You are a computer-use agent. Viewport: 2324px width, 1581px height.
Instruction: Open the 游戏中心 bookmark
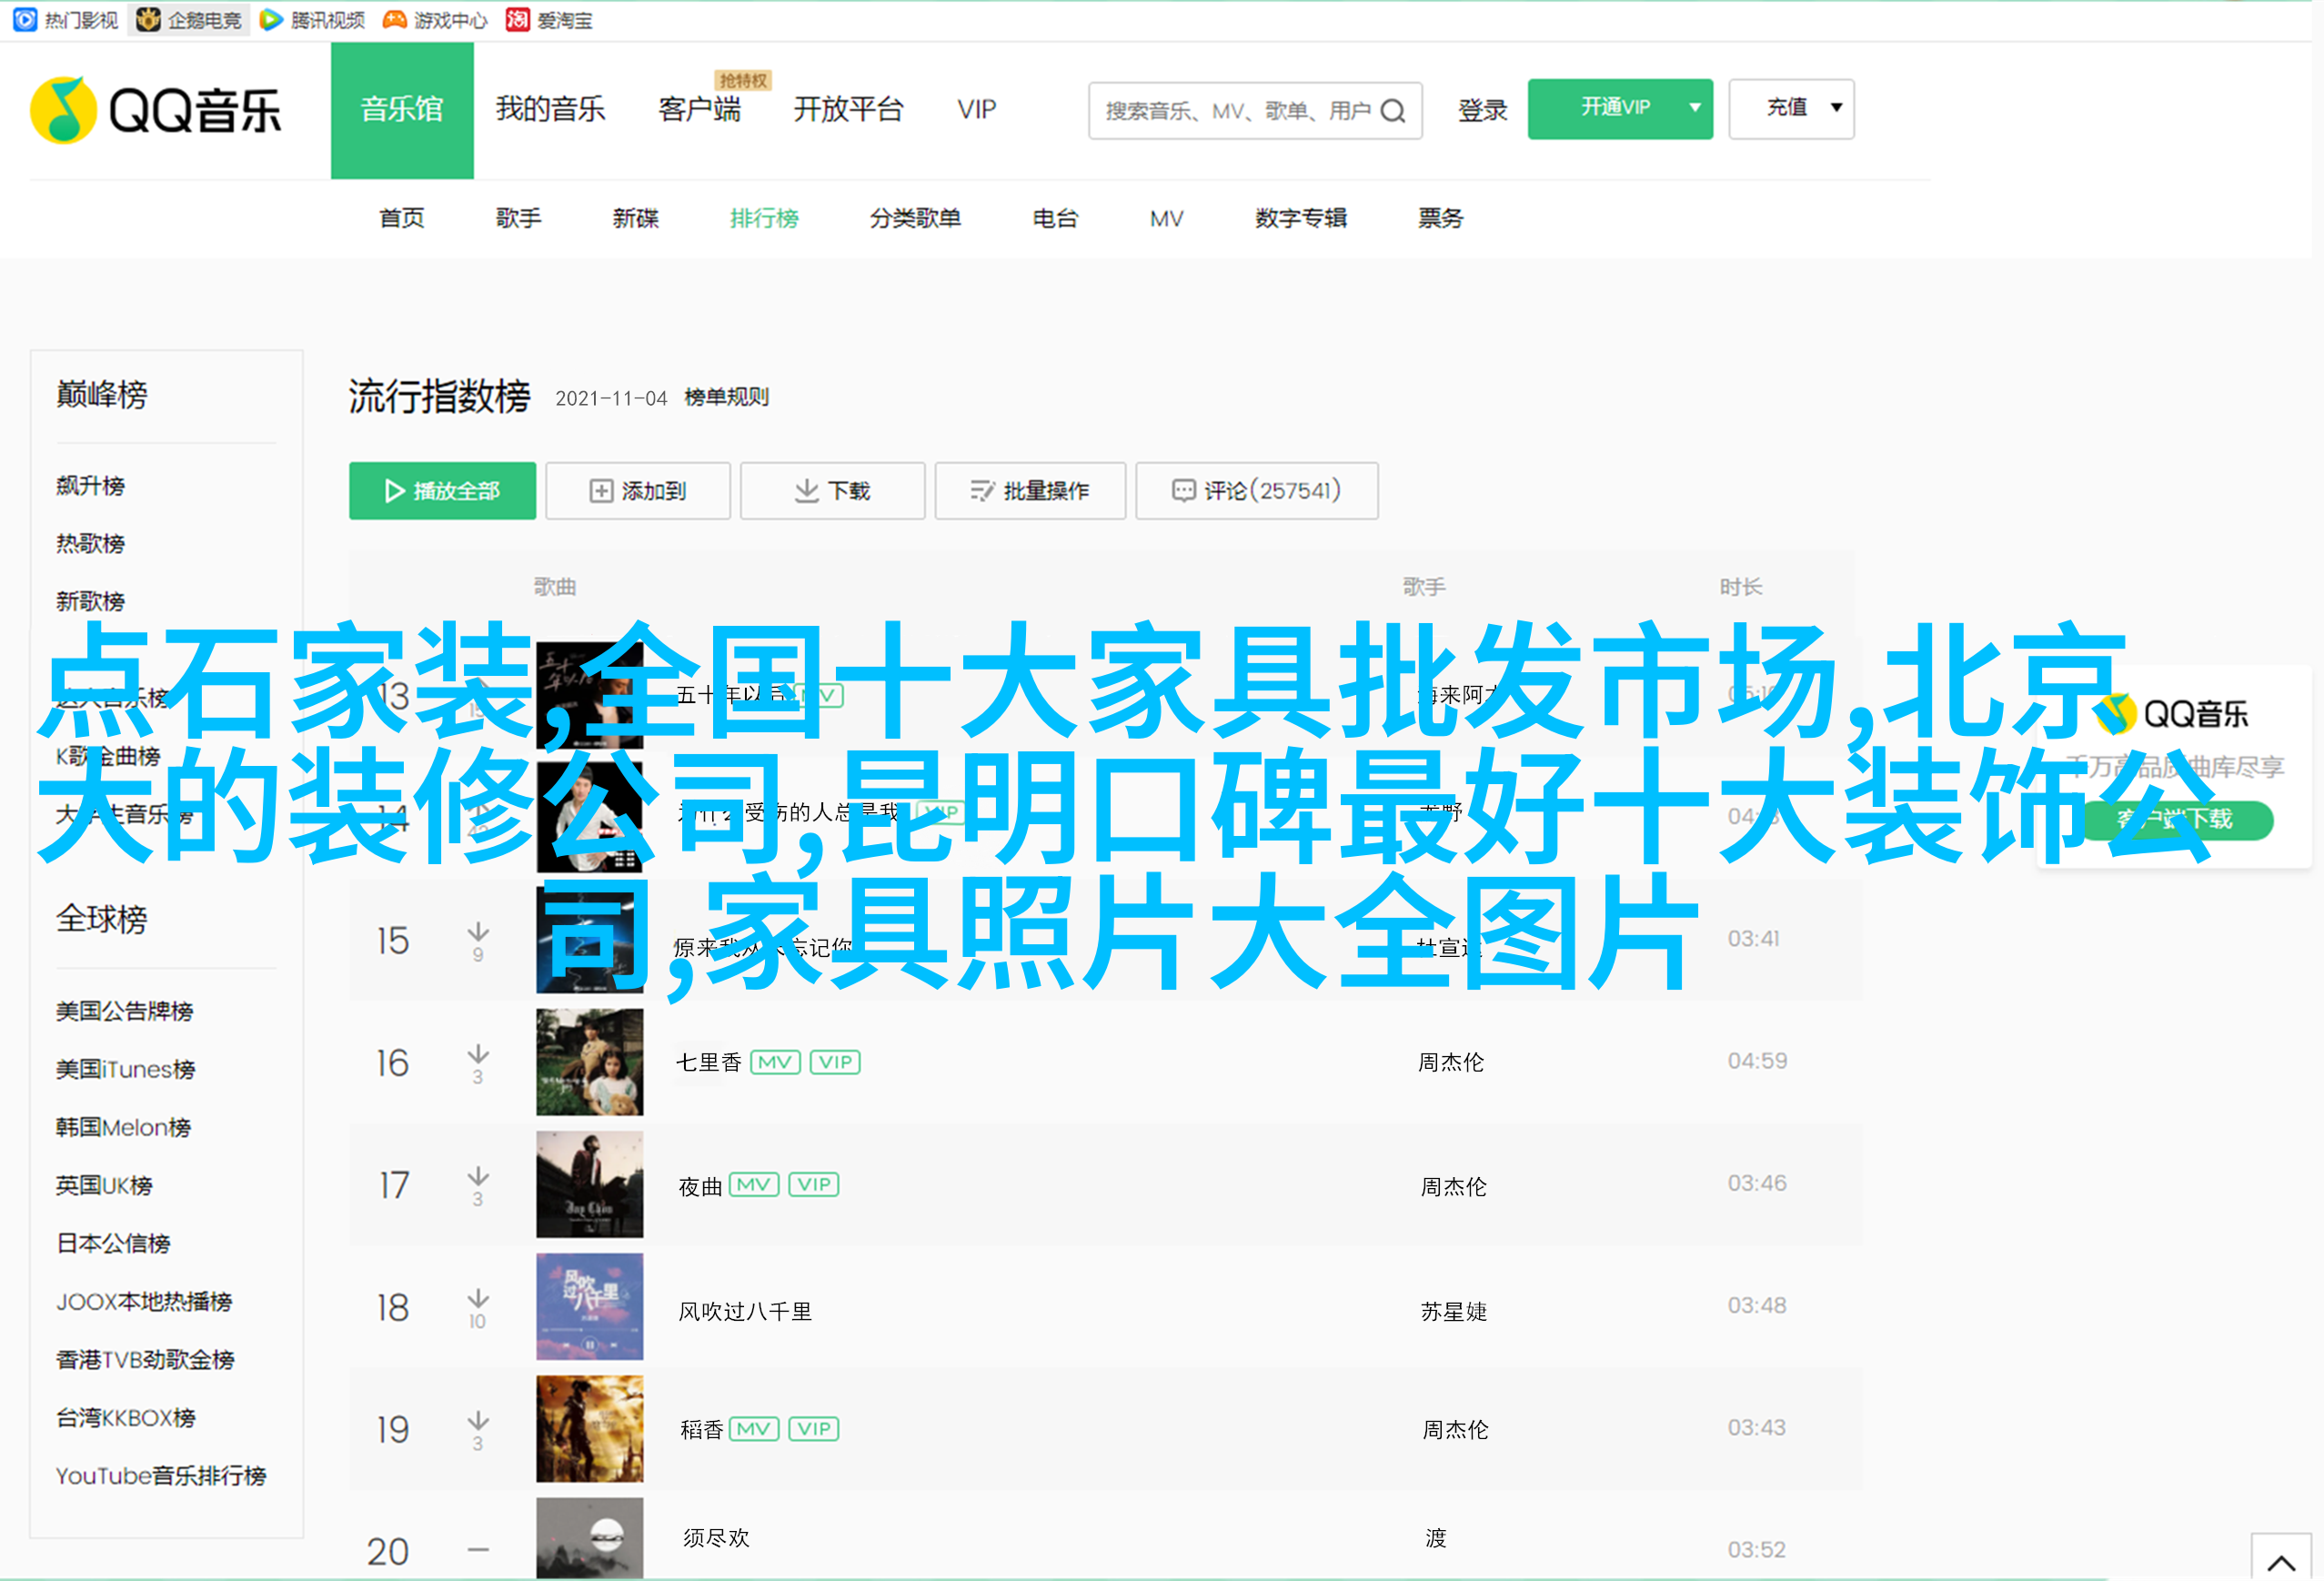pyautogui.click(x=435, y=20)
